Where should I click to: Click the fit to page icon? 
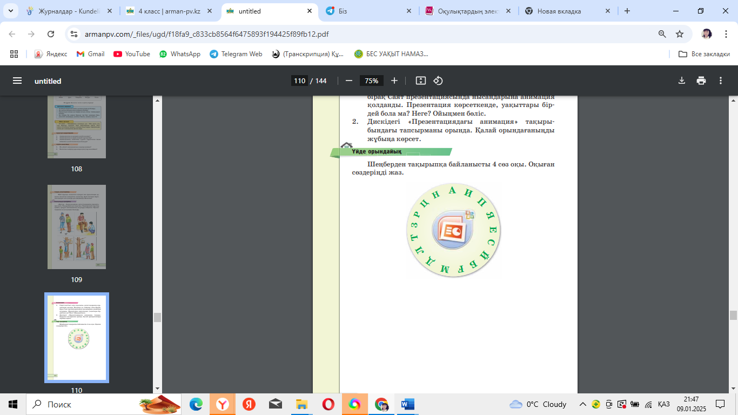click(421, 81)
